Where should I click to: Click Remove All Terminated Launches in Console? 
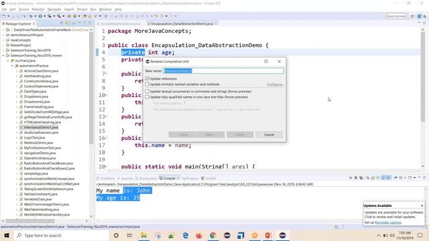[x=361, y=178]
